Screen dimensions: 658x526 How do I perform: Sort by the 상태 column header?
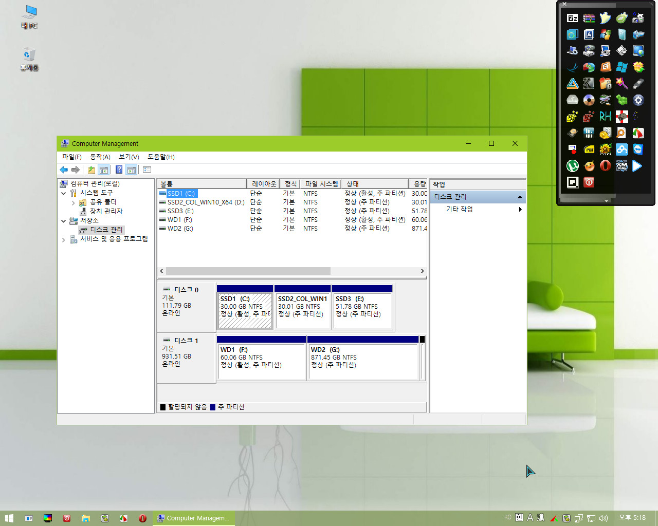point(375,184)
